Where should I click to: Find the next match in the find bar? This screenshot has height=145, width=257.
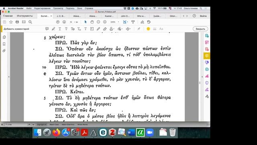[x=33, y=124]
